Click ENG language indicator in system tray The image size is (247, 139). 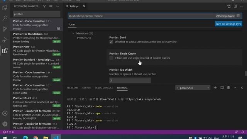(216, 138)
